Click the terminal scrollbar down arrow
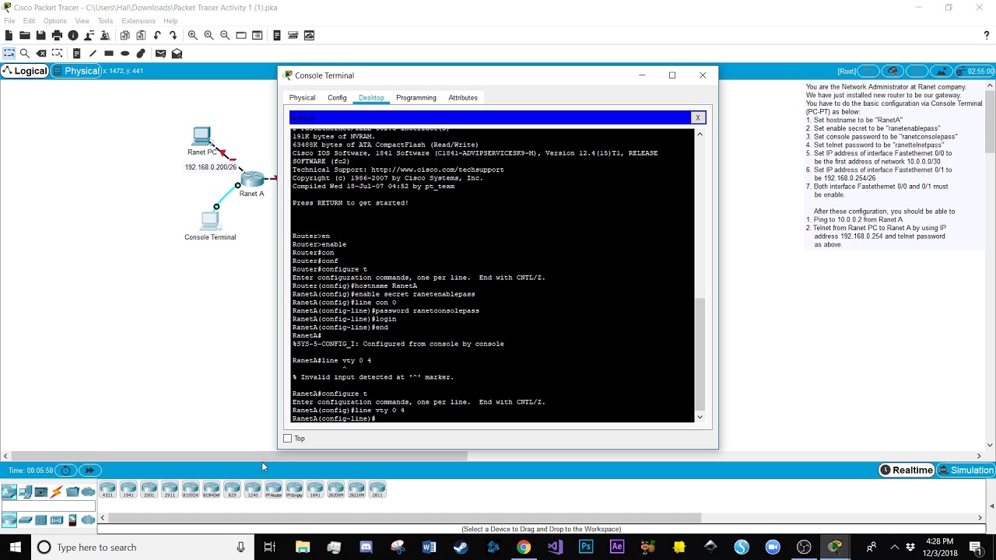This screenshot has width=996, height=560. [700, 417]
